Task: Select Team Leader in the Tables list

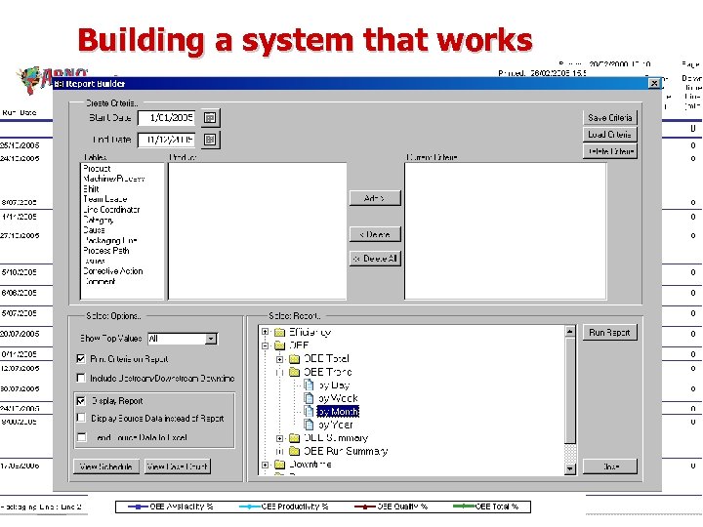Action: pyautogui.click(x=104, y=199)
